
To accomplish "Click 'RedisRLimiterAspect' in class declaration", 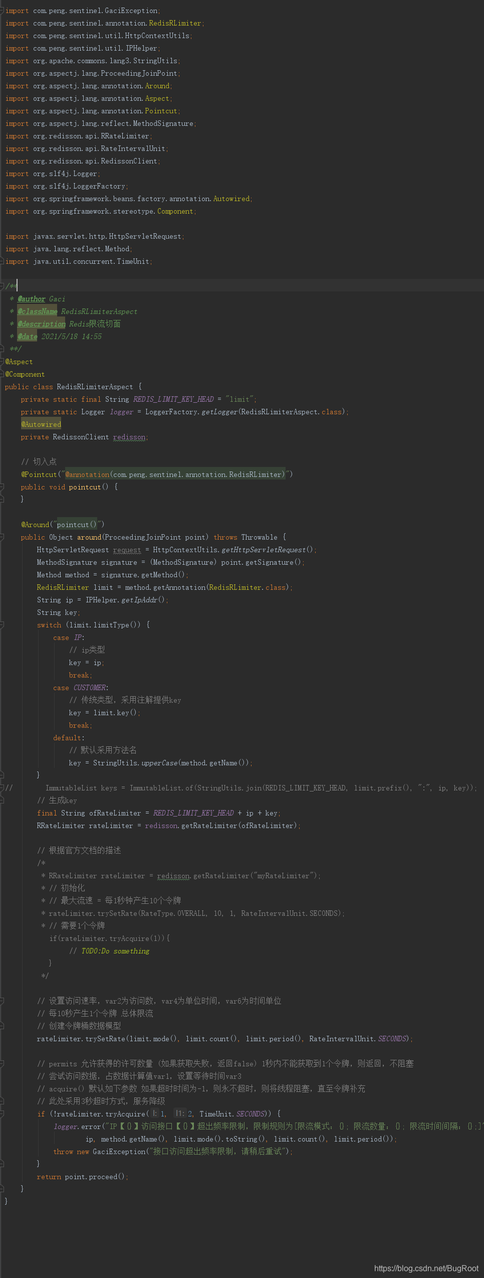I will pos(95,387).
